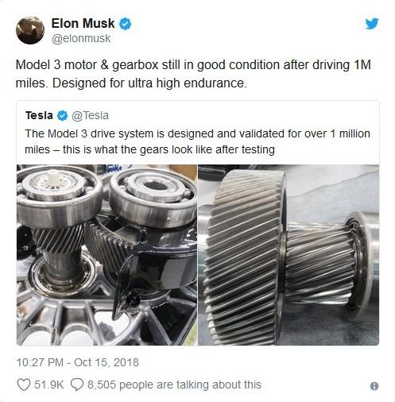Click the 'Designed for ultra high endurance' line
Image resolution: width=395 pixels, height=402 pixels.
(149, 83)
